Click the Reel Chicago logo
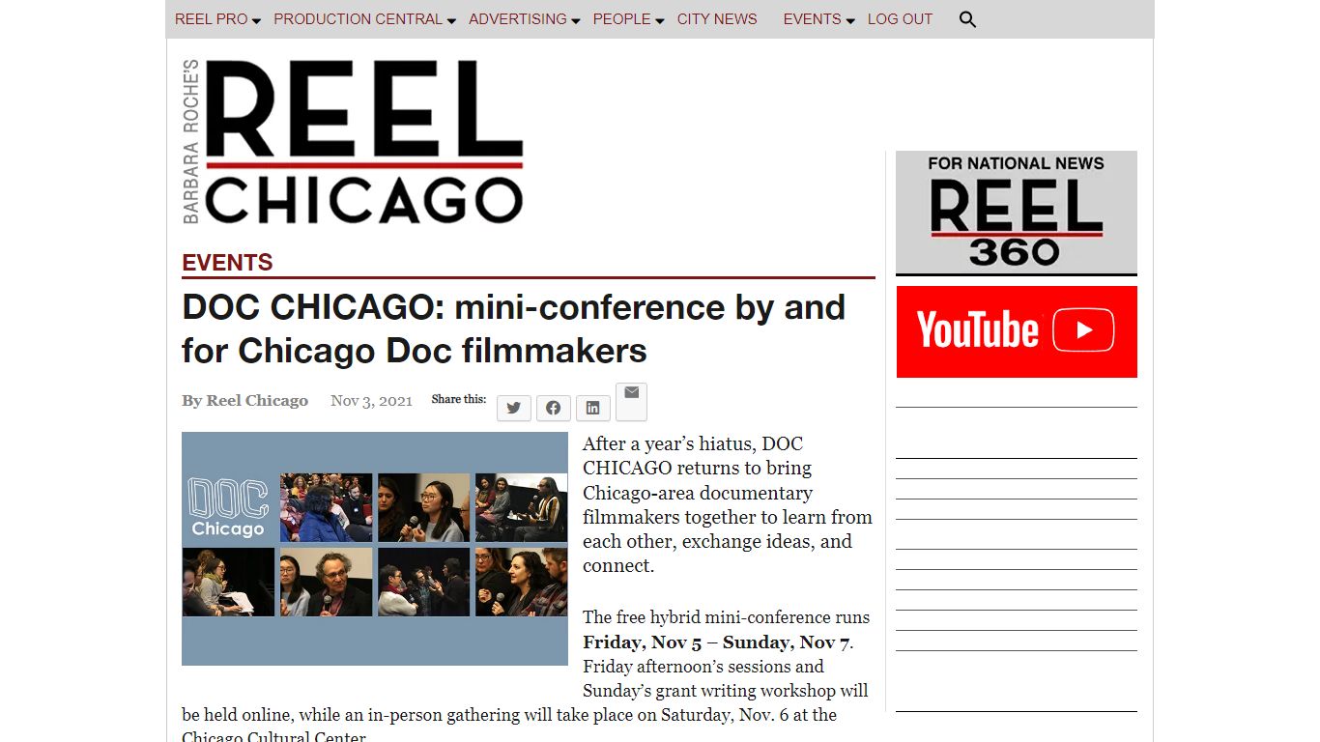This screenshot has width=1320, height=742. click(353, 142)
